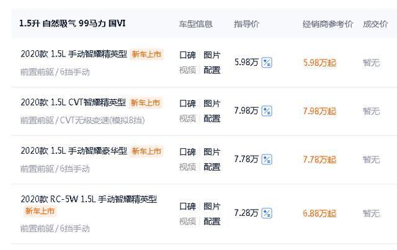
Task: Open 口碑 for 1.5L CVT智耀精英型
Action: [187, 104]
